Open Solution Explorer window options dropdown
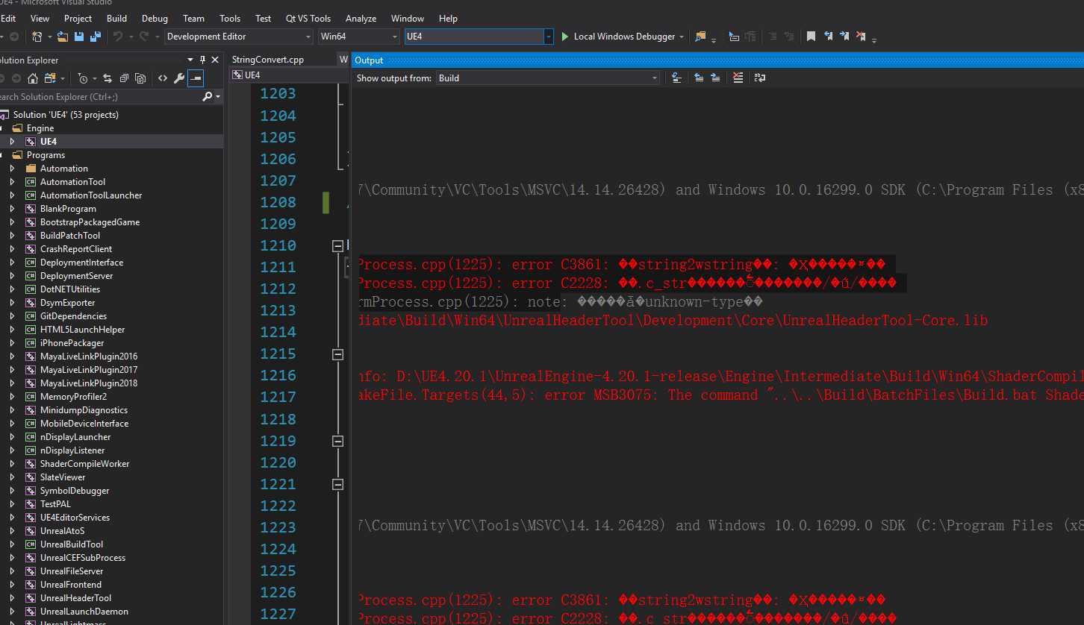This screenshot has width=1084, height=625. (190, 60)
